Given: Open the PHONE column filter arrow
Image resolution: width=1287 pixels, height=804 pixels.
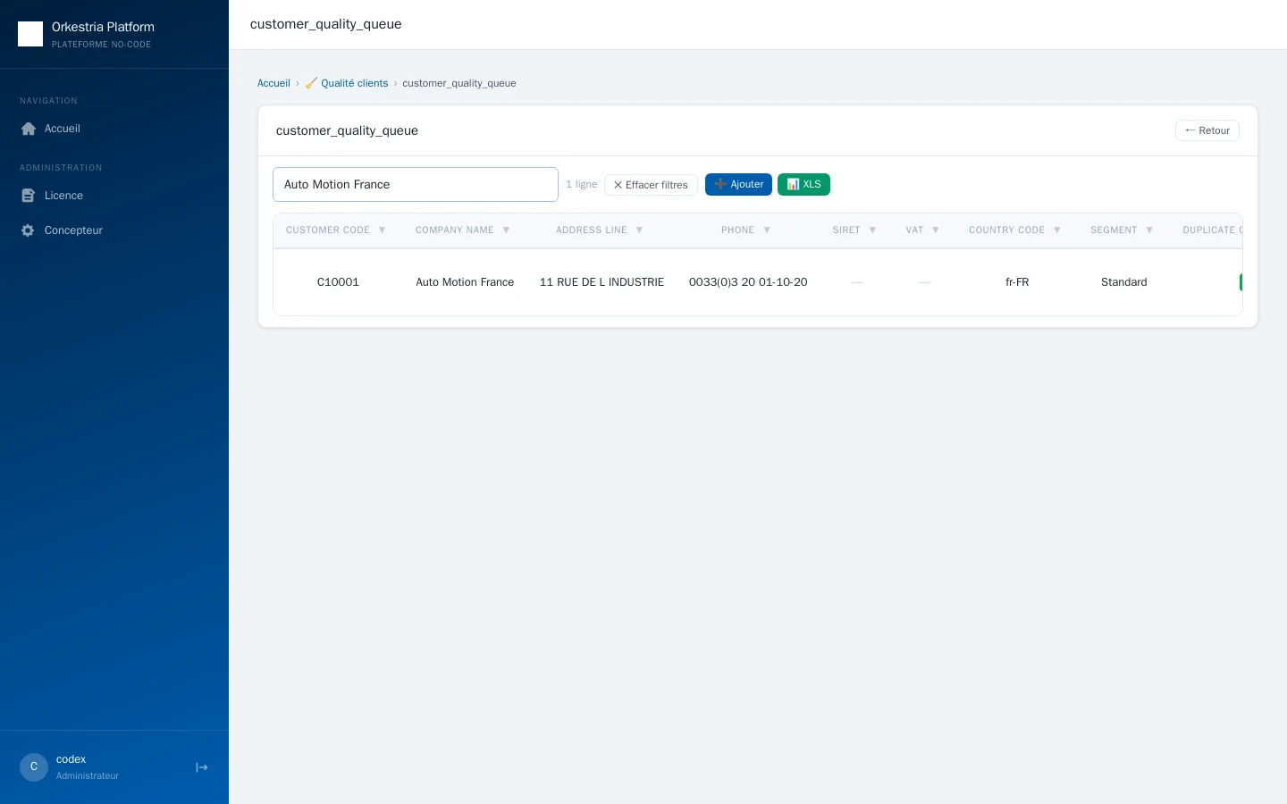Looking at the screenshot, I should coord(767,230).
